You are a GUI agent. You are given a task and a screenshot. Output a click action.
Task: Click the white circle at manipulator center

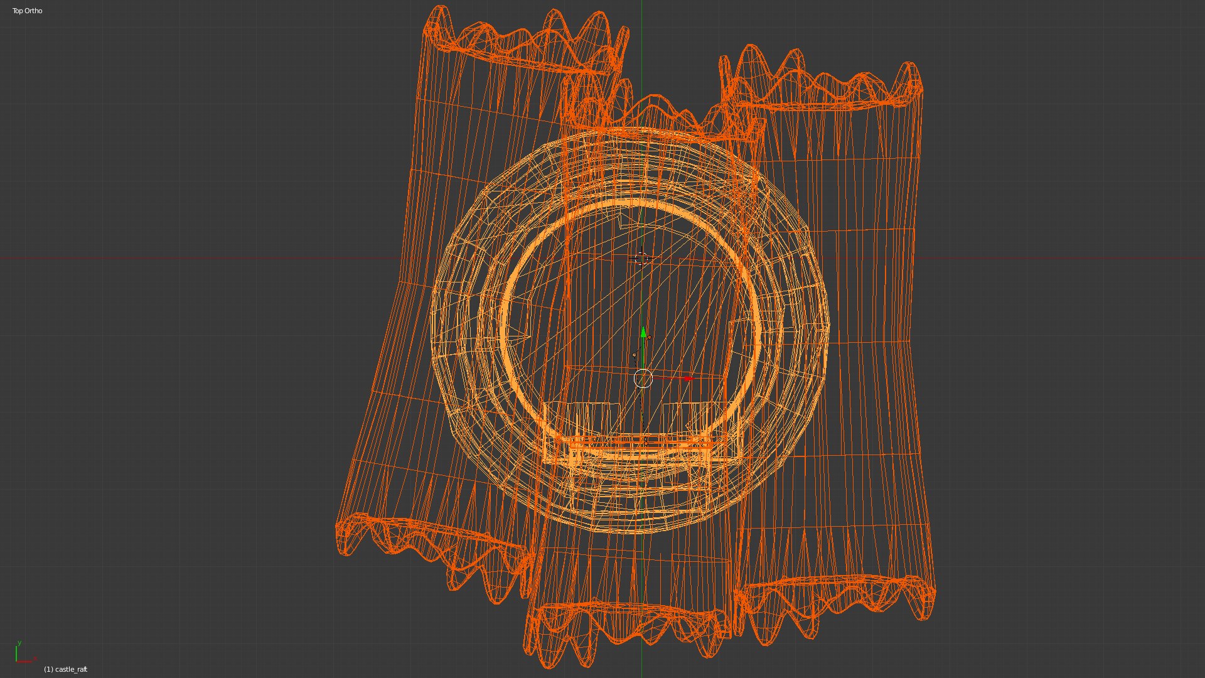point(643,379)
